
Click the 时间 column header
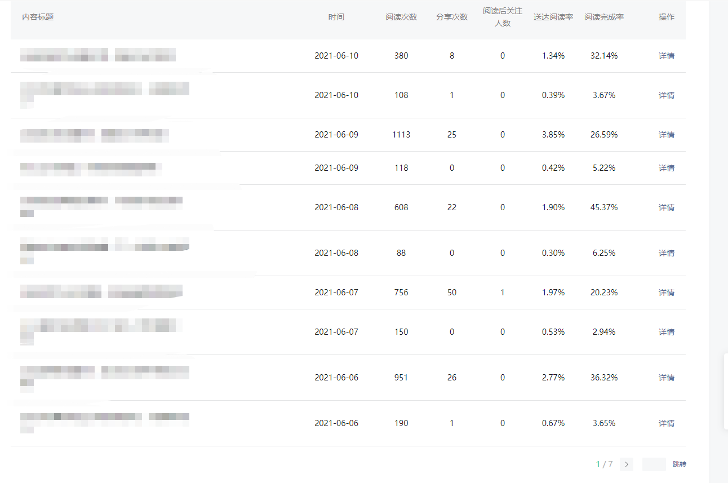coord(336,17)
